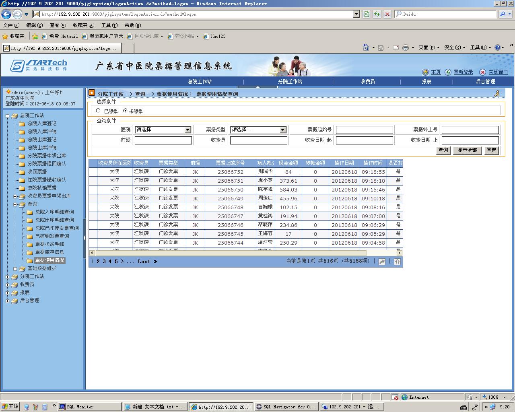This screenshot has height=412, width=515.
Task: Open the 票据类型 dropdown
Action: point(258,130)
